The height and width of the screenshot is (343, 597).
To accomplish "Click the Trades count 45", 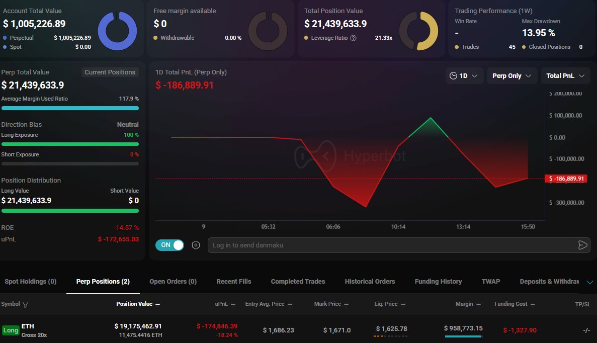I will pyautogui.click(x=512, y=47).
